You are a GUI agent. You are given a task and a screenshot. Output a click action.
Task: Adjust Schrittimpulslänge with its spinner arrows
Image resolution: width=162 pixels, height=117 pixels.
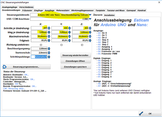pos(49,57)
